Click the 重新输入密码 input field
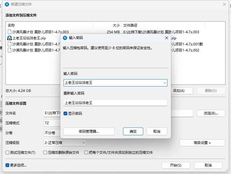 point(115,103)
